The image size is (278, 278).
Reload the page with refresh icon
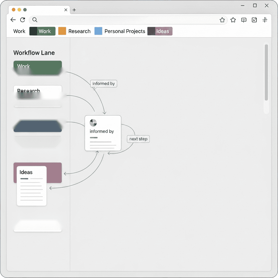pyautogui.click(x=23, y=20)
